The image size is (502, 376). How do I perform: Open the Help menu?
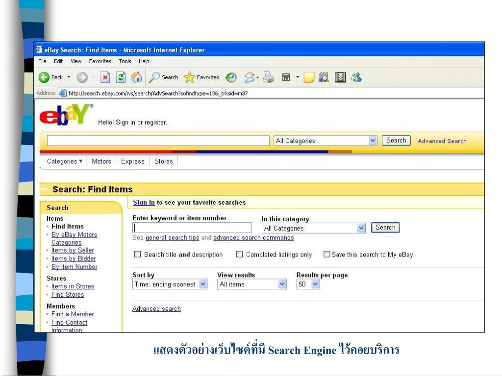click(x=144, y=61)
